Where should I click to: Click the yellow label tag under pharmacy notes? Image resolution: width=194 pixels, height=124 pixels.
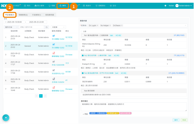point(113,113)
